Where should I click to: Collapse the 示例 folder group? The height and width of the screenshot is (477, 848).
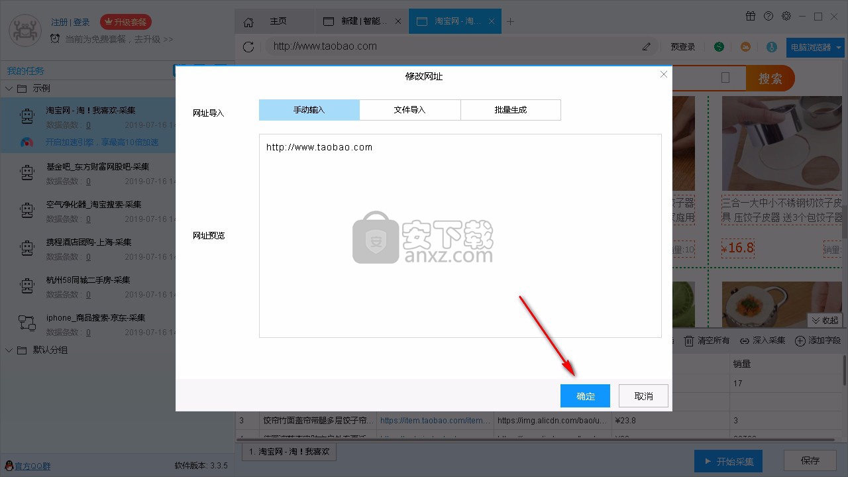(x=9, y=88)
